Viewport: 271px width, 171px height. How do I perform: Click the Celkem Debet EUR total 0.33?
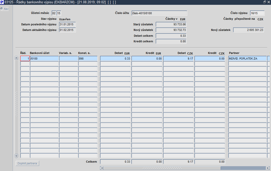coord(115,162)
